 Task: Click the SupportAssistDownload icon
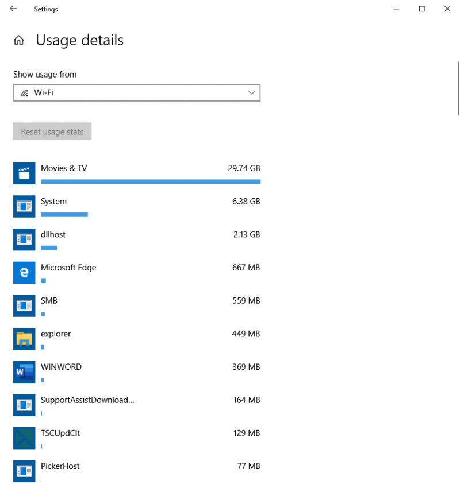point(24,405)
